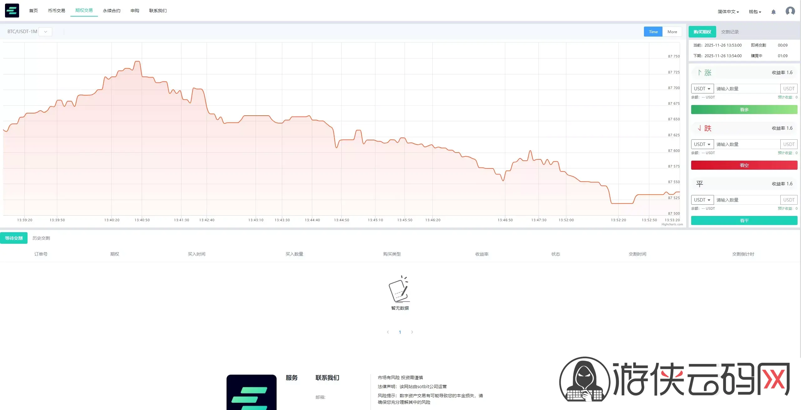Screen dimensions: 801x410
Task: Click the flat (平) symbol icon
Action: pos(700,184)
